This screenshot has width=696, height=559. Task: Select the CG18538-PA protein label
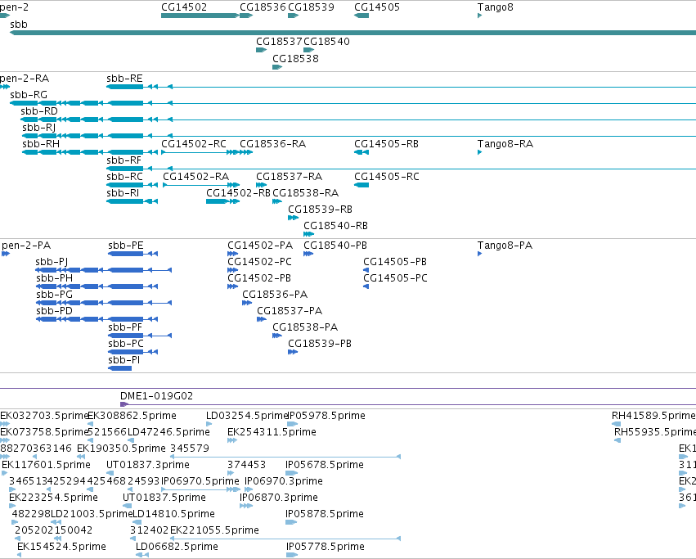click(305, 327)
